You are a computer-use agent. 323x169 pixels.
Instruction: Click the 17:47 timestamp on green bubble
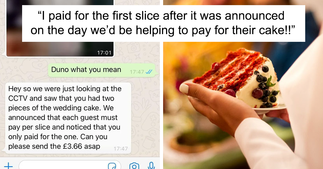pyautogui.click(x=137, y=72)
